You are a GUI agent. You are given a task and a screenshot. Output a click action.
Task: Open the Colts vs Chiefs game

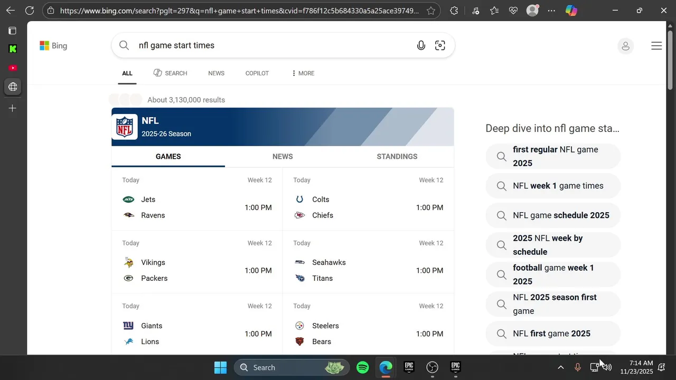368,199
